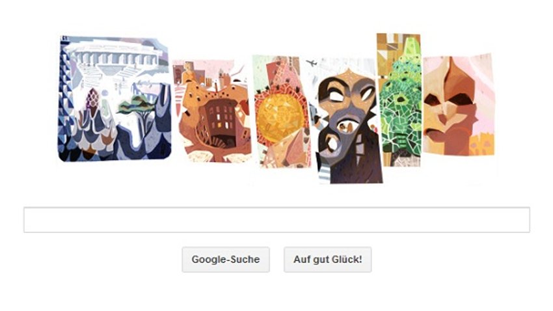Click the small orange buildings beside the tan helmet
The width and height of the screenshot is (553, 311).
(x=481, y=145)
